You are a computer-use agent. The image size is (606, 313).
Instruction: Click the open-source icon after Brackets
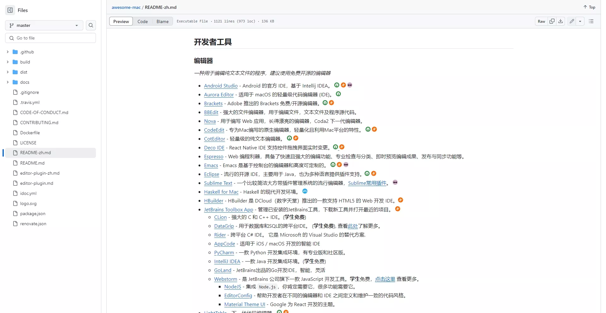325,103
